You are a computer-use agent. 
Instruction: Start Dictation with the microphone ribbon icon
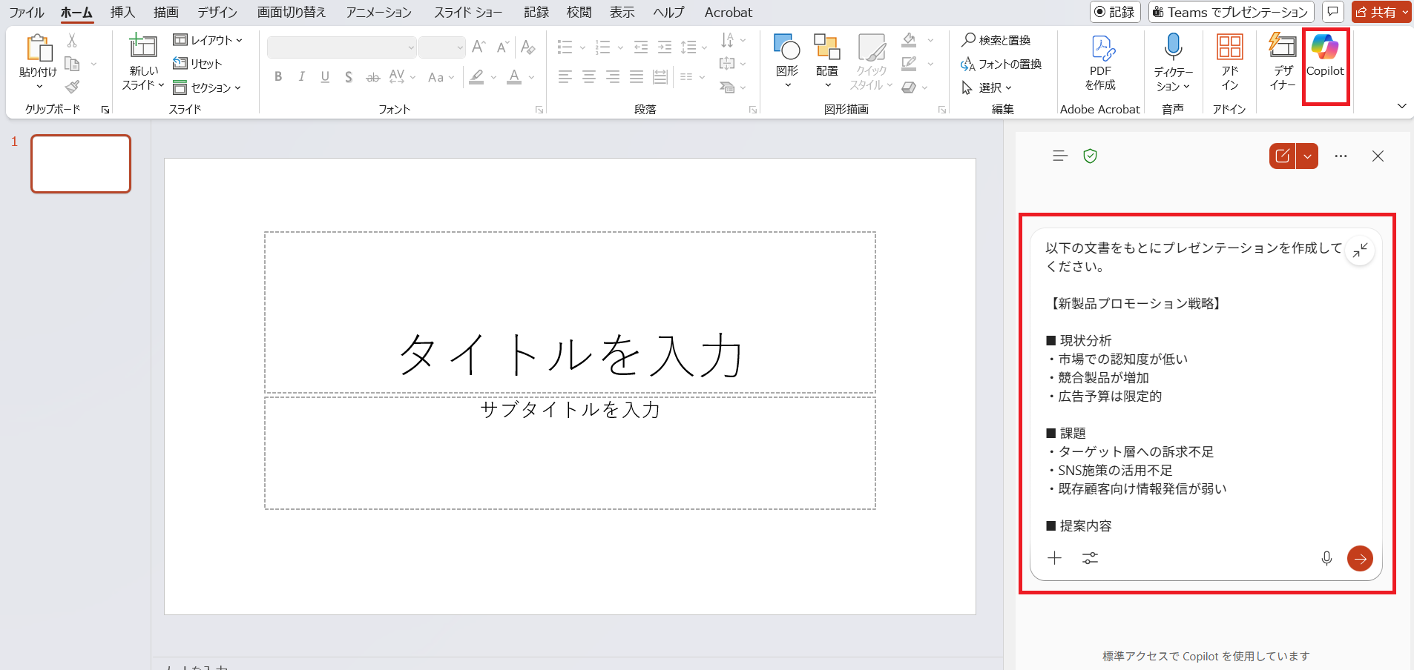click(1173, 61)
